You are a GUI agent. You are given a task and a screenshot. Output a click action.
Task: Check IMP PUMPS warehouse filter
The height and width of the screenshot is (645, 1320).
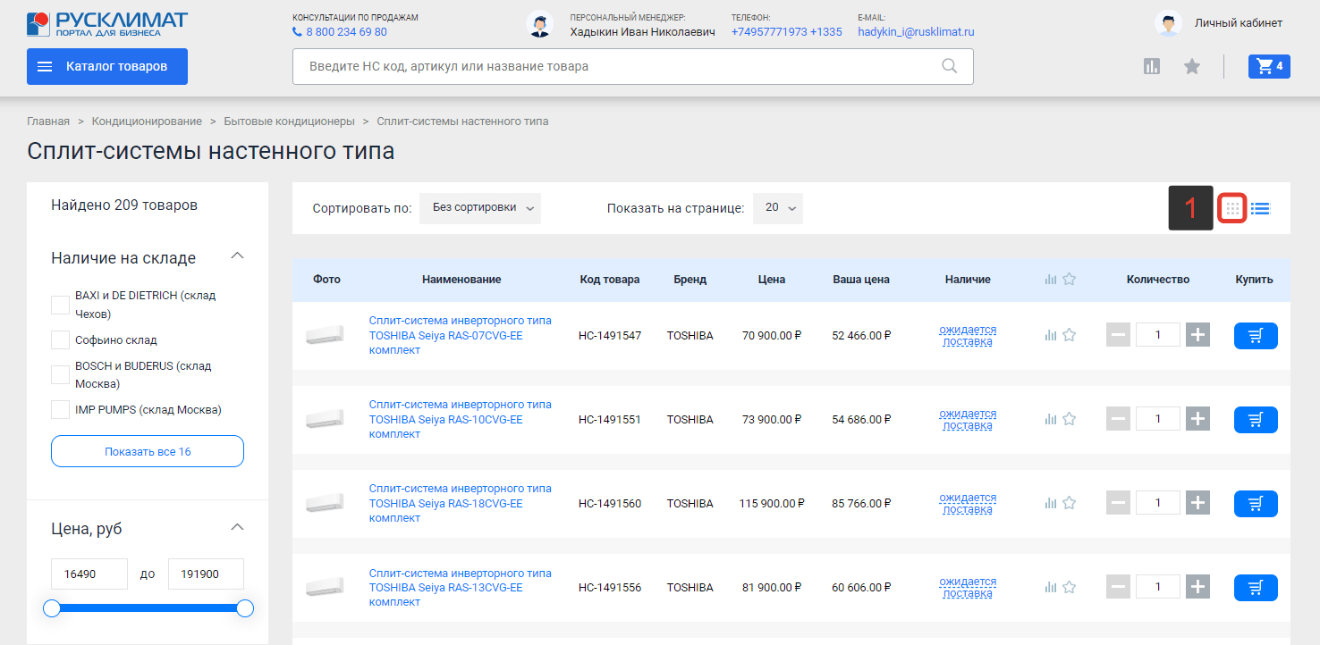click(60, 409)
